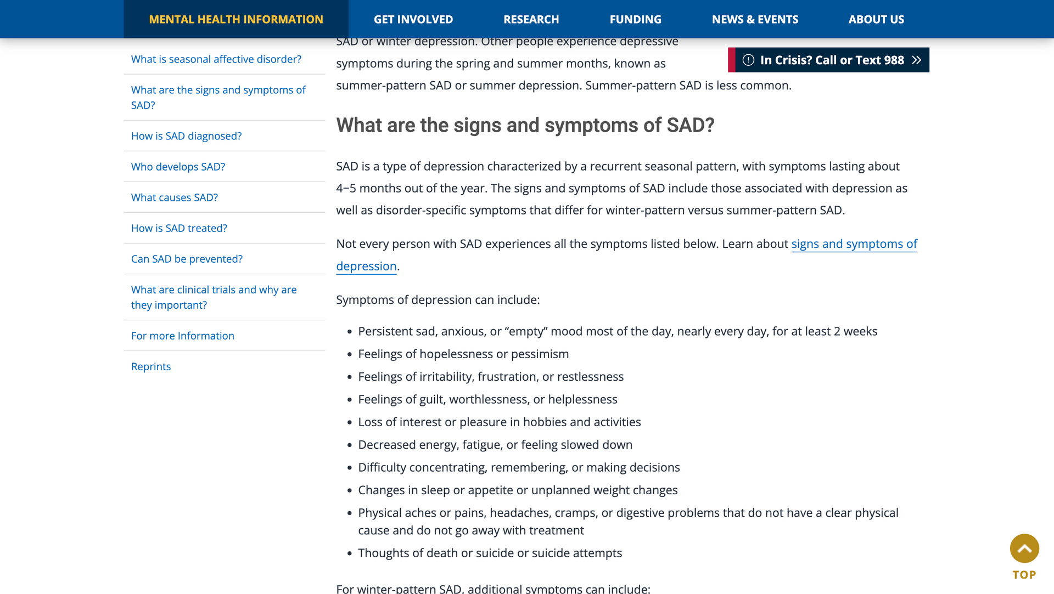Open the Get Involved menu
This screenshot has height=594, width=1054.
tap(413, 19)
